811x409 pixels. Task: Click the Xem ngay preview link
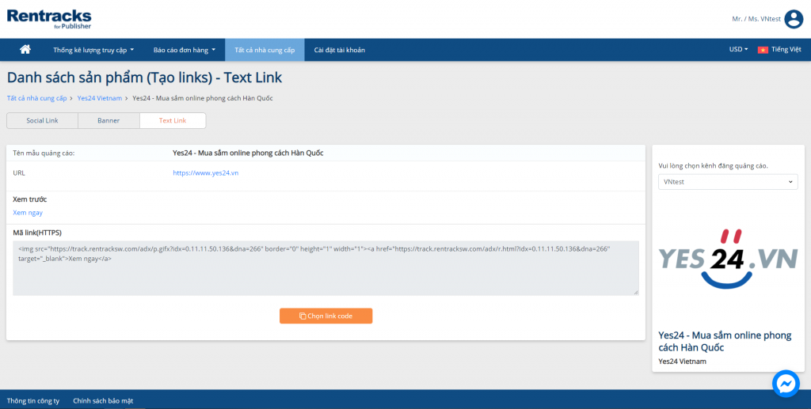click(28, 213)
